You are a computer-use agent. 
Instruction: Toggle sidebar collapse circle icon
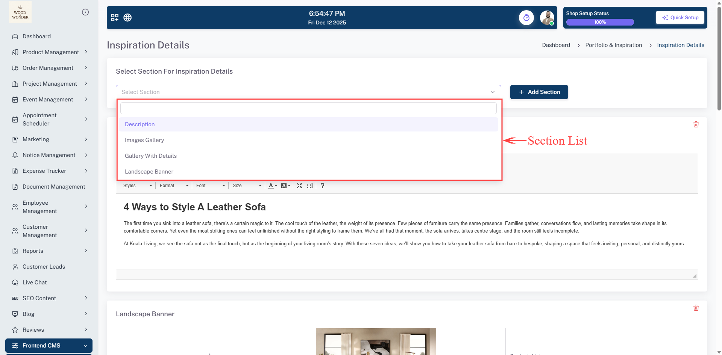(85, 12)
